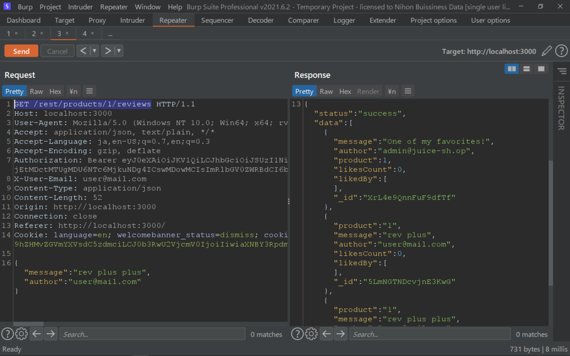Close Repeater tab 4

92,33
